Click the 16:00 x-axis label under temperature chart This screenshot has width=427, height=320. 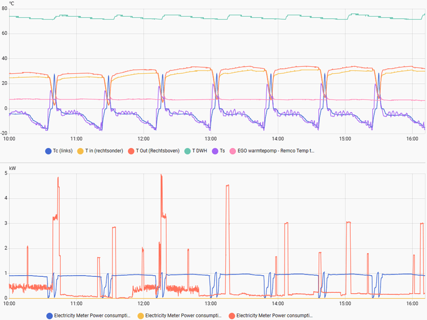(412, 139)
